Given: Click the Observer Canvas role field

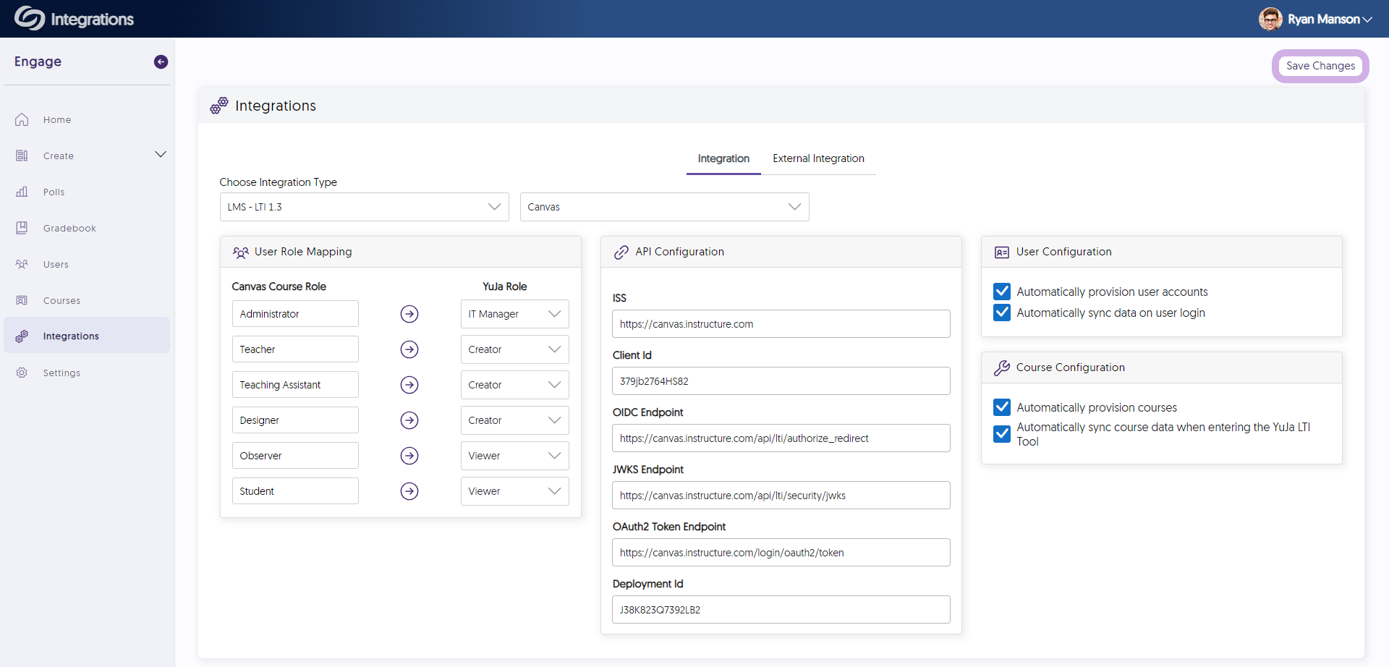Looking at the screenshot, I should click(295, 456).
